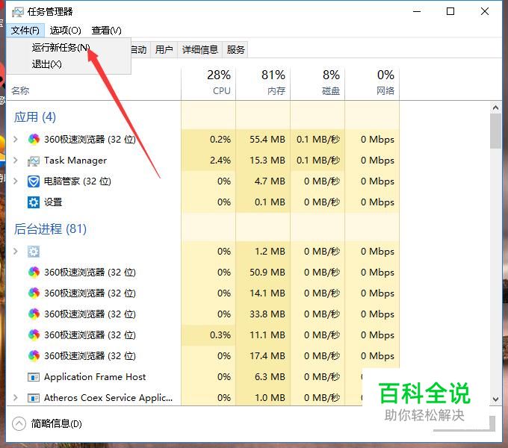Screen dimensions: 508x448
Task: Switch to the 服务 tab
Action: [x=235, y=50]
